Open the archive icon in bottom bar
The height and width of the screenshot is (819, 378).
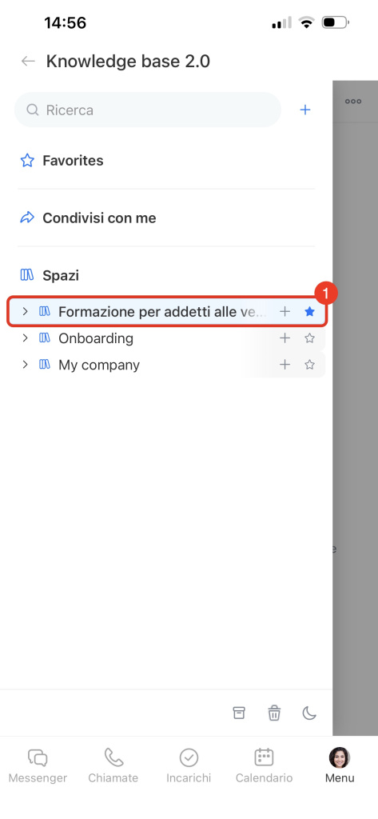pyautogui.click(x=239, y=713)
